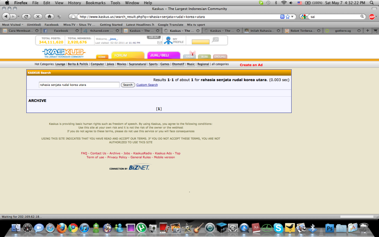Click the Search button in Kaskus Search
The image size is (379, 237).
tap(128, 85)
